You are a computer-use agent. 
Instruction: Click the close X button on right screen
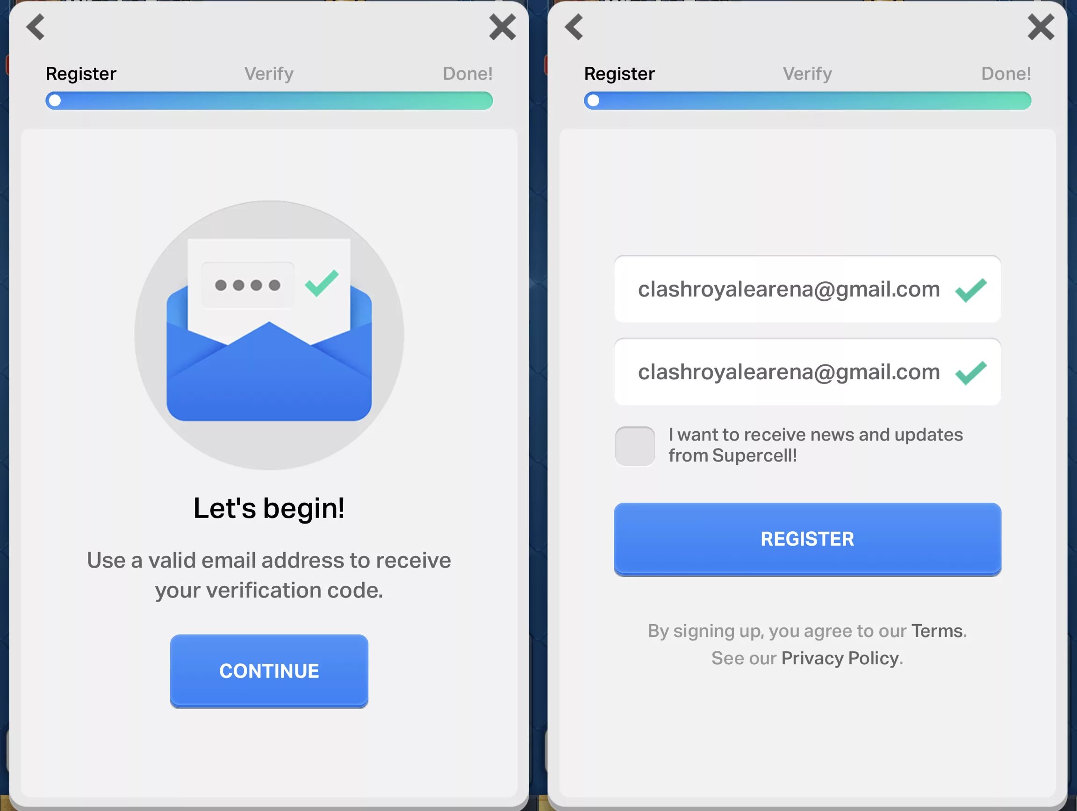1041,25
